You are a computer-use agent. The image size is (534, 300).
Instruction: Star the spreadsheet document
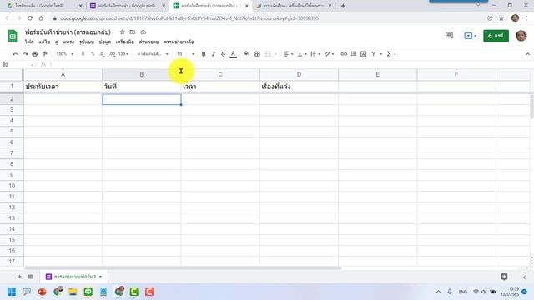(123, 32)
